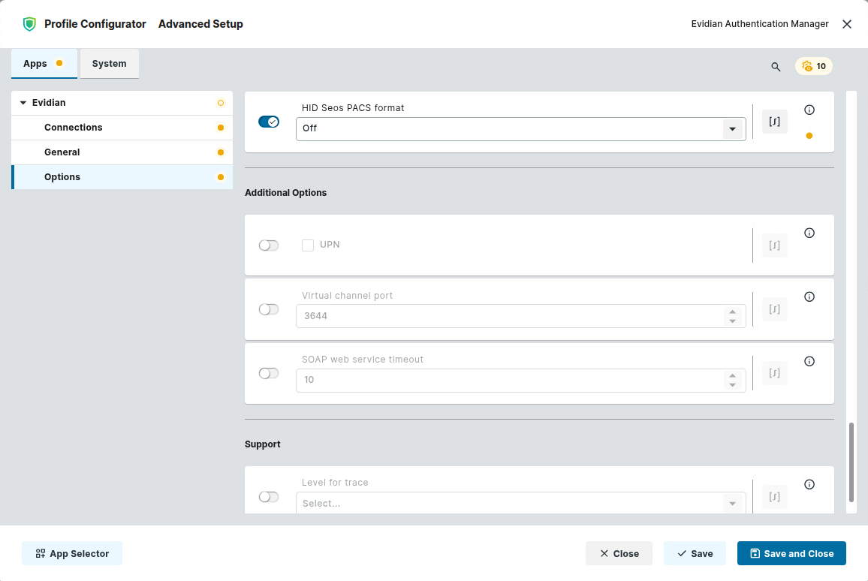Image resolution: width=868 pixels, height=581 pixels.
Task: Collapse the Evidian tree node arrow
Action: pyautogui.click(x=23, y=103)
